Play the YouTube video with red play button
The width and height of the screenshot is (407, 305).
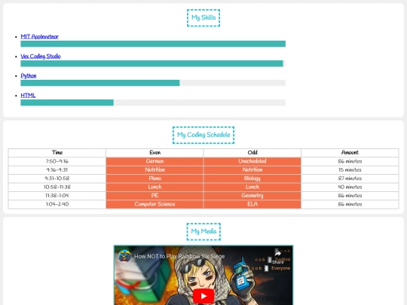point(203,296)
